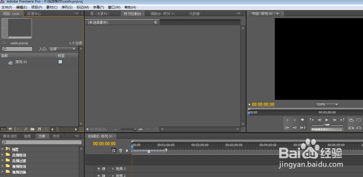This screenshot has width=363, height=177.
Task: Toggle the 视频 2 track eye visibility
Action: click(98, 176)
